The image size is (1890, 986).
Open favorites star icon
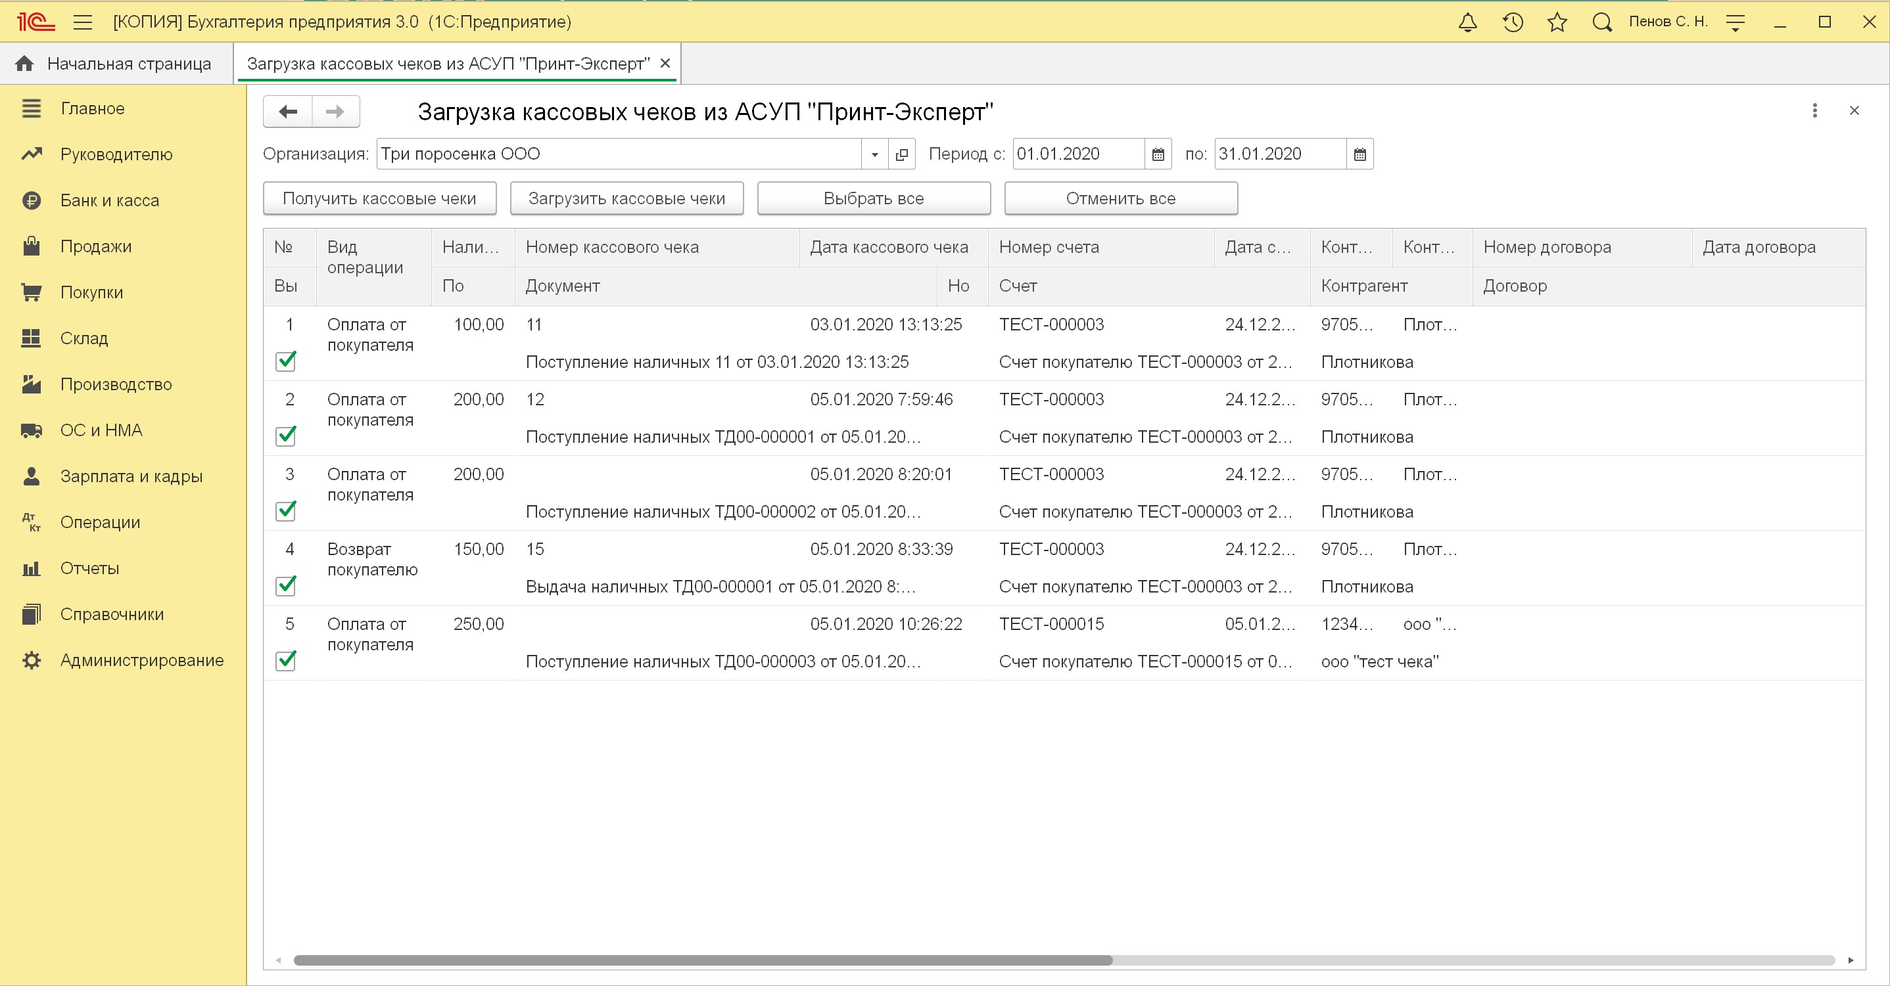pos(1557,22)
